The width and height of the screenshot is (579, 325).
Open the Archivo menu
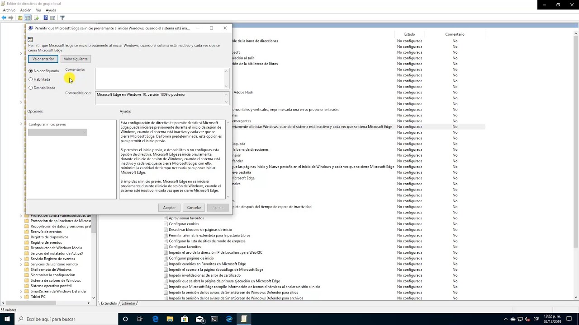(x=9, y=10)
